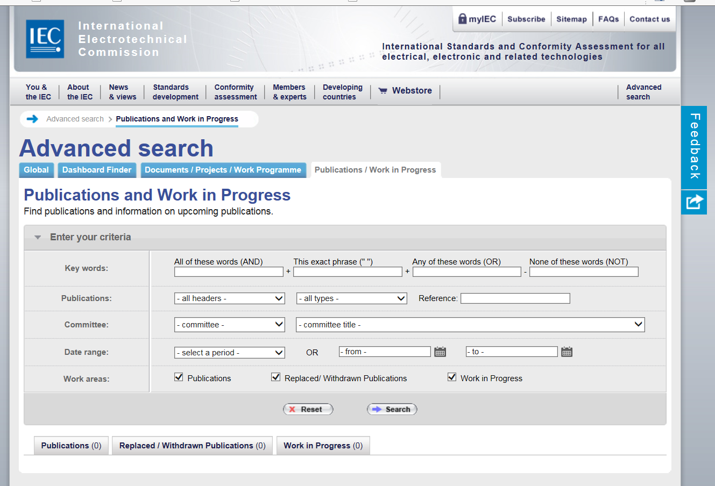Image resolution: width=715 pixels, height=486 pixels.
Task: Switch to the Global search tab
Action: (36, 170)
